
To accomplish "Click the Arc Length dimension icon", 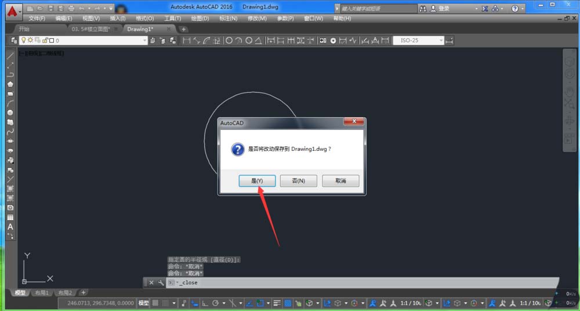I will click(x=207, y=41).
